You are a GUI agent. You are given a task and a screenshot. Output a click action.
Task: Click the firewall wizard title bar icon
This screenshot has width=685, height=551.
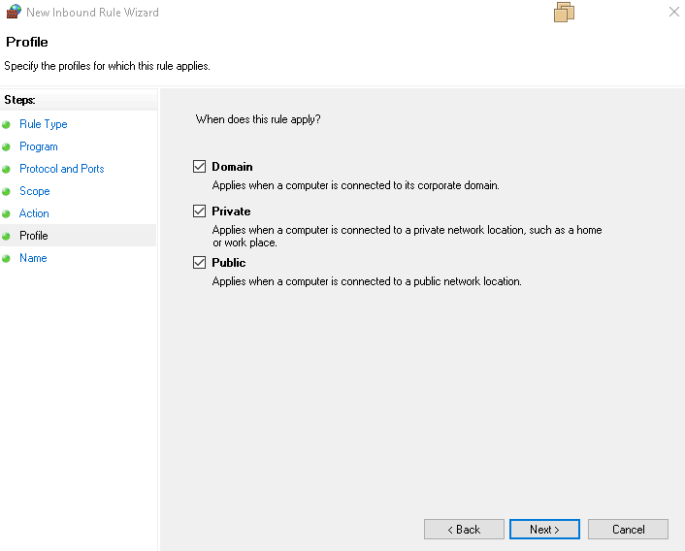pyautogui.click(x=14, y=13)
